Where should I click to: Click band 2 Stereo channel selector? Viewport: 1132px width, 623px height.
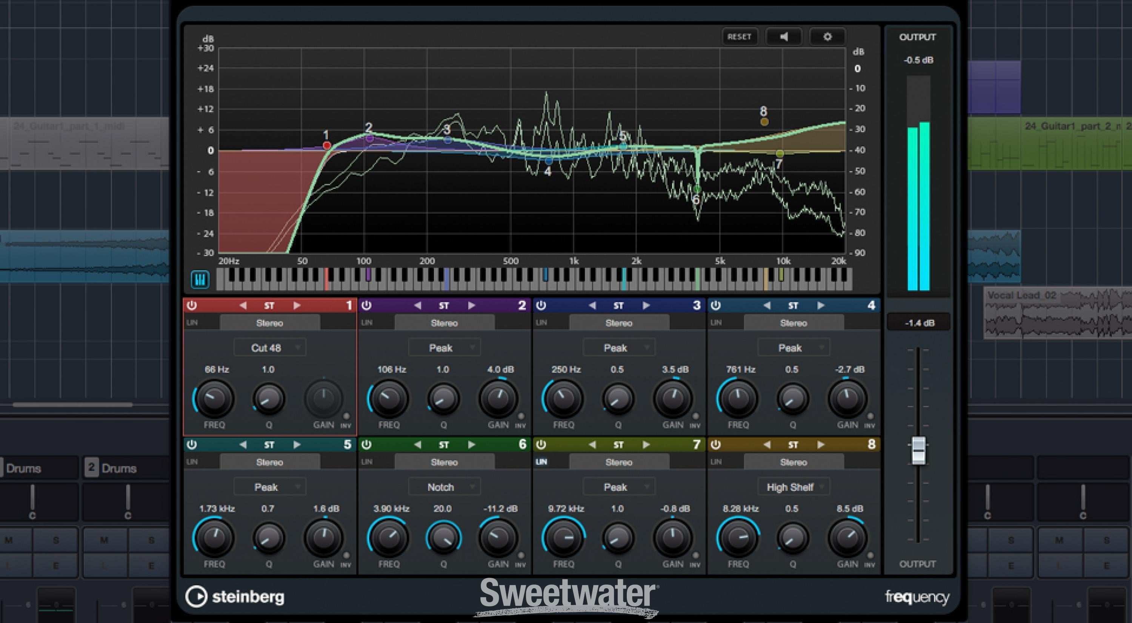(444, 323)
